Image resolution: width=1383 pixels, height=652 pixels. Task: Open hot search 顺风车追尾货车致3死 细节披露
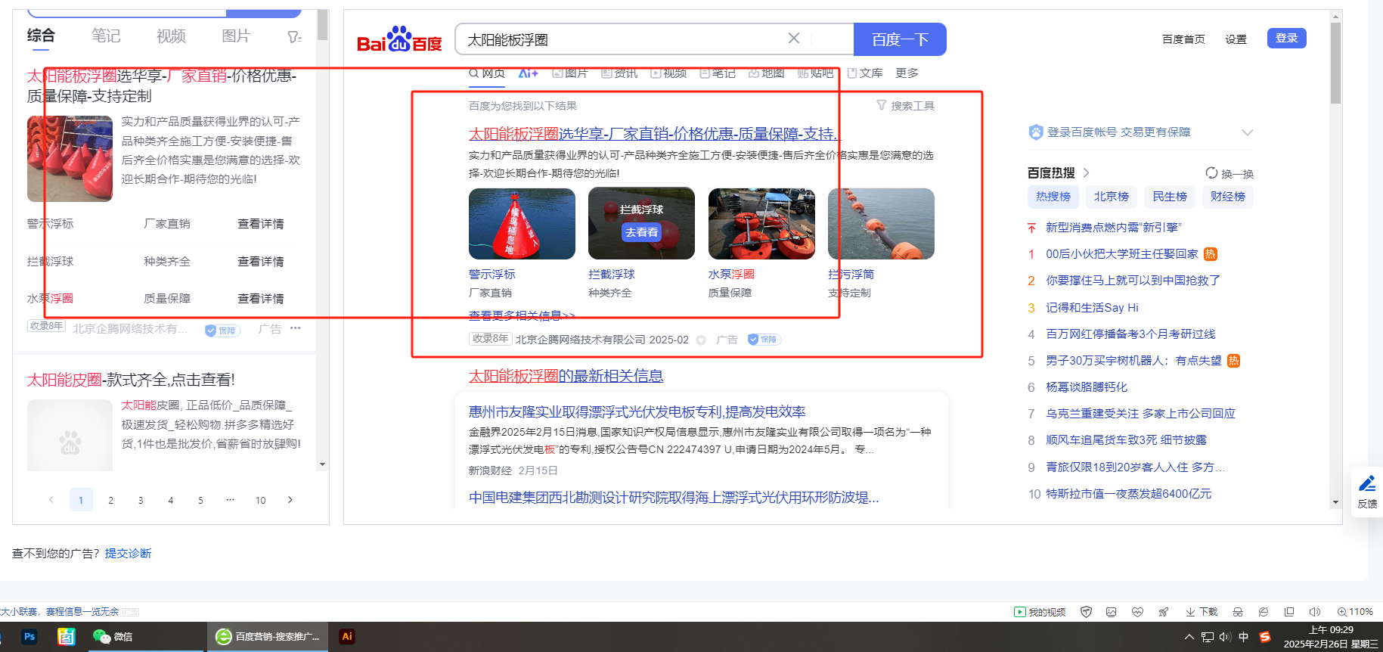(x=1126, y=440)
